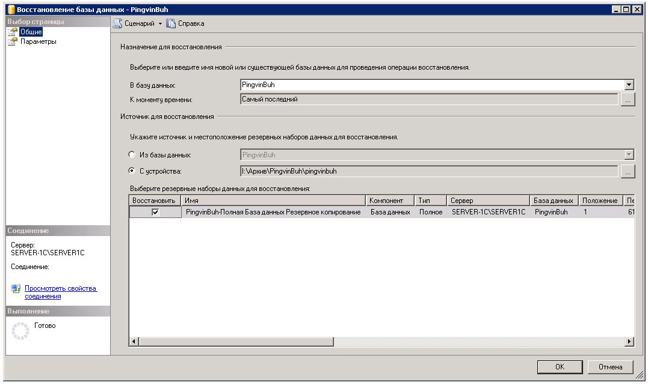Open device browse button for С устройства
Screen dimensions: 648x385
pos(628,172)
